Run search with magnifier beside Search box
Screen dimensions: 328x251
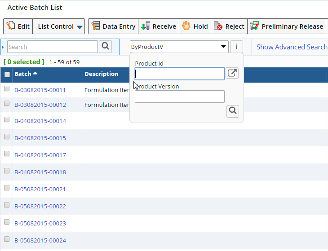point(105,46)
